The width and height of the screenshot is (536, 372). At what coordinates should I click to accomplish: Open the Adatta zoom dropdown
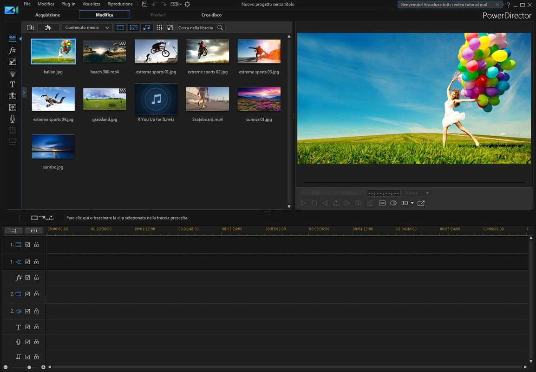(417, 193)
